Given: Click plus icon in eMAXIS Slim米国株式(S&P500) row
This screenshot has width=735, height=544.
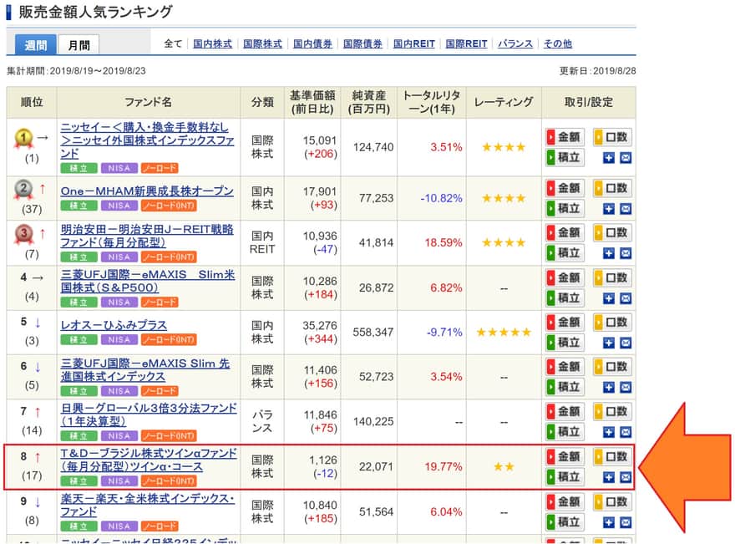Looking at the screenshot, I should point(608,298).
